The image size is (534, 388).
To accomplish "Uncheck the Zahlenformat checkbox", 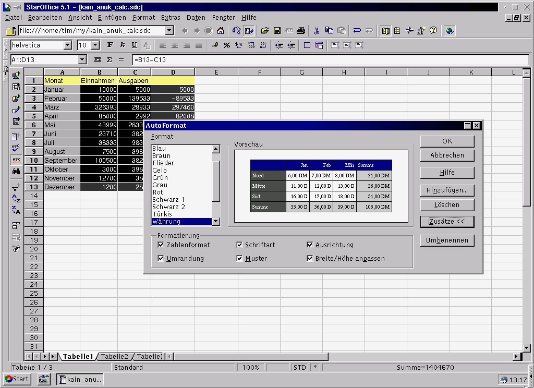I will 161,245.
